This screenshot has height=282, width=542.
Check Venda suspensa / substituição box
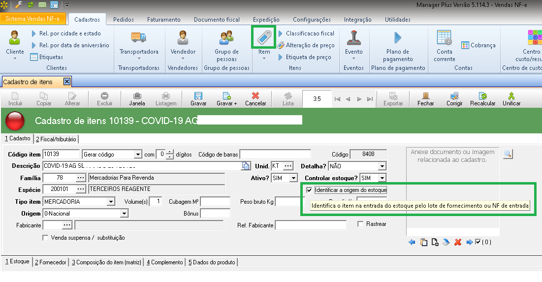[x=46, y=238]
